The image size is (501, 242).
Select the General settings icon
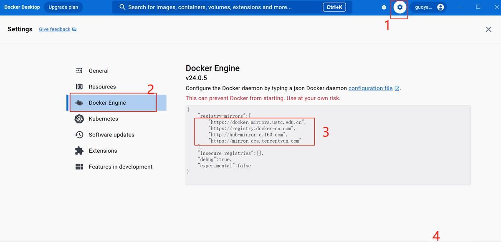point(80,71)
